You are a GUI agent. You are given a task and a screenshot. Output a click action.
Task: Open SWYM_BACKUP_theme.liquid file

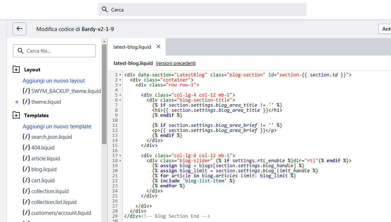[66, 91]
